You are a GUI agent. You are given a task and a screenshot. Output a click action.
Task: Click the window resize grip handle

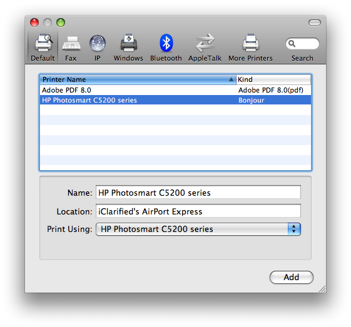pos(322,289)
